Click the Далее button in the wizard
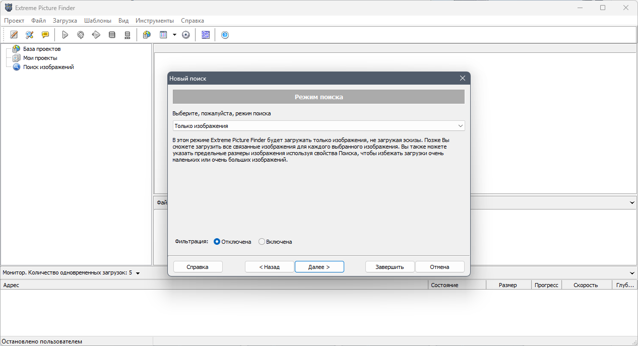This screenshot has height=346, width=638. (x=320, y=266)
